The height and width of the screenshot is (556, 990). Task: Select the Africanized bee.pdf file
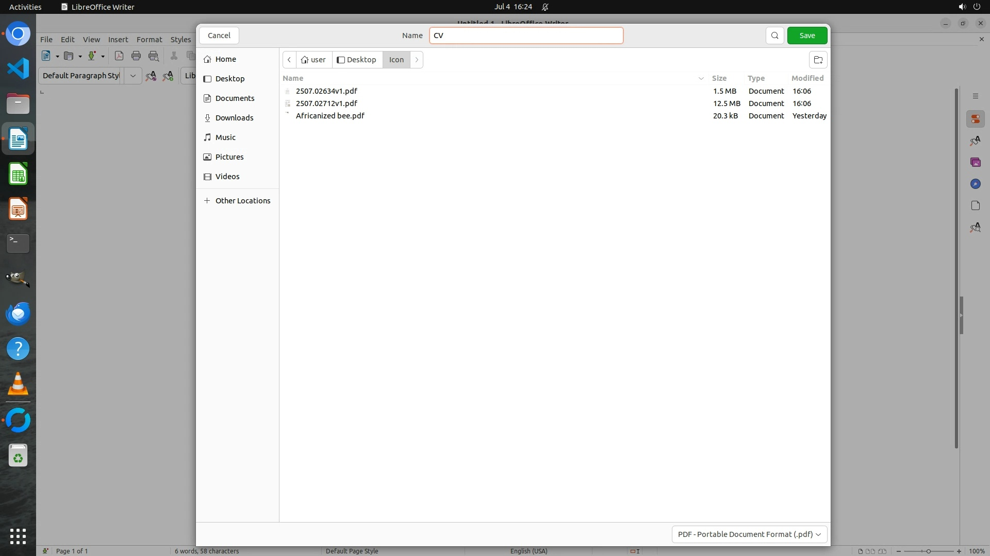(330, 116)
